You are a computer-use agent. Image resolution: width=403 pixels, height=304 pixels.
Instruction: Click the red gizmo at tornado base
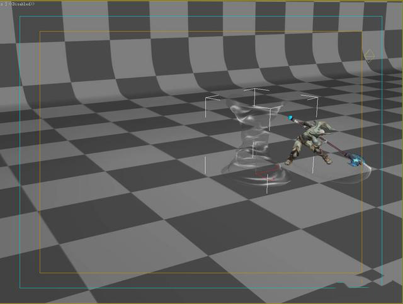coord(268,172)
